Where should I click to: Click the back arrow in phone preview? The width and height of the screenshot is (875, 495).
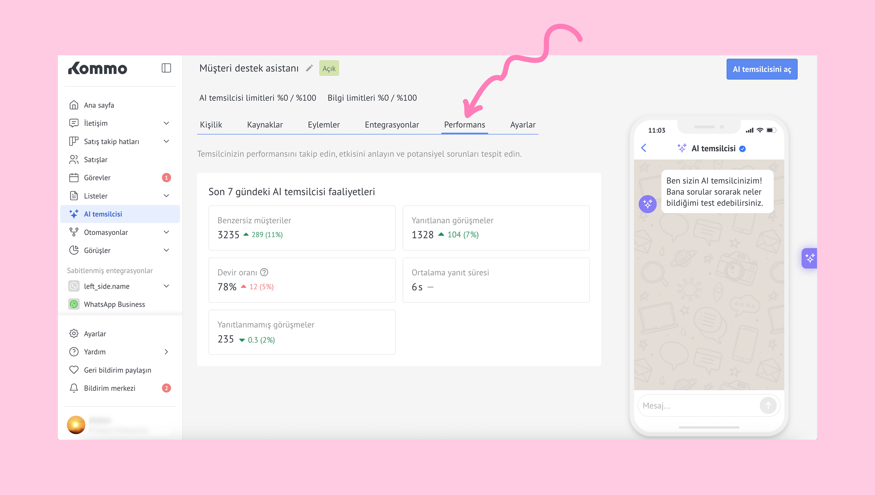[x=644, y=148]
